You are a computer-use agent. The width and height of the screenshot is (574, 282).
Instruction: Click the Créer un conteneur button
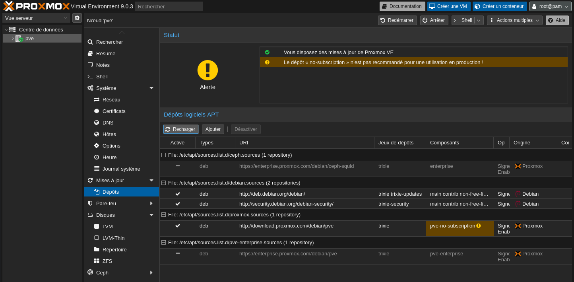[500, 6]
